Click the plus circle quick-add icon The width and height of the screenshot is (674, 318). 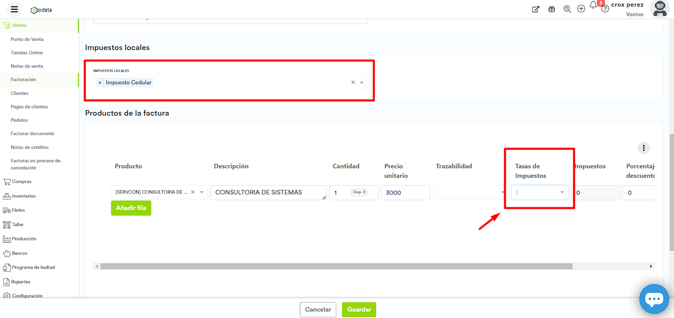click(x=581, y=9)
